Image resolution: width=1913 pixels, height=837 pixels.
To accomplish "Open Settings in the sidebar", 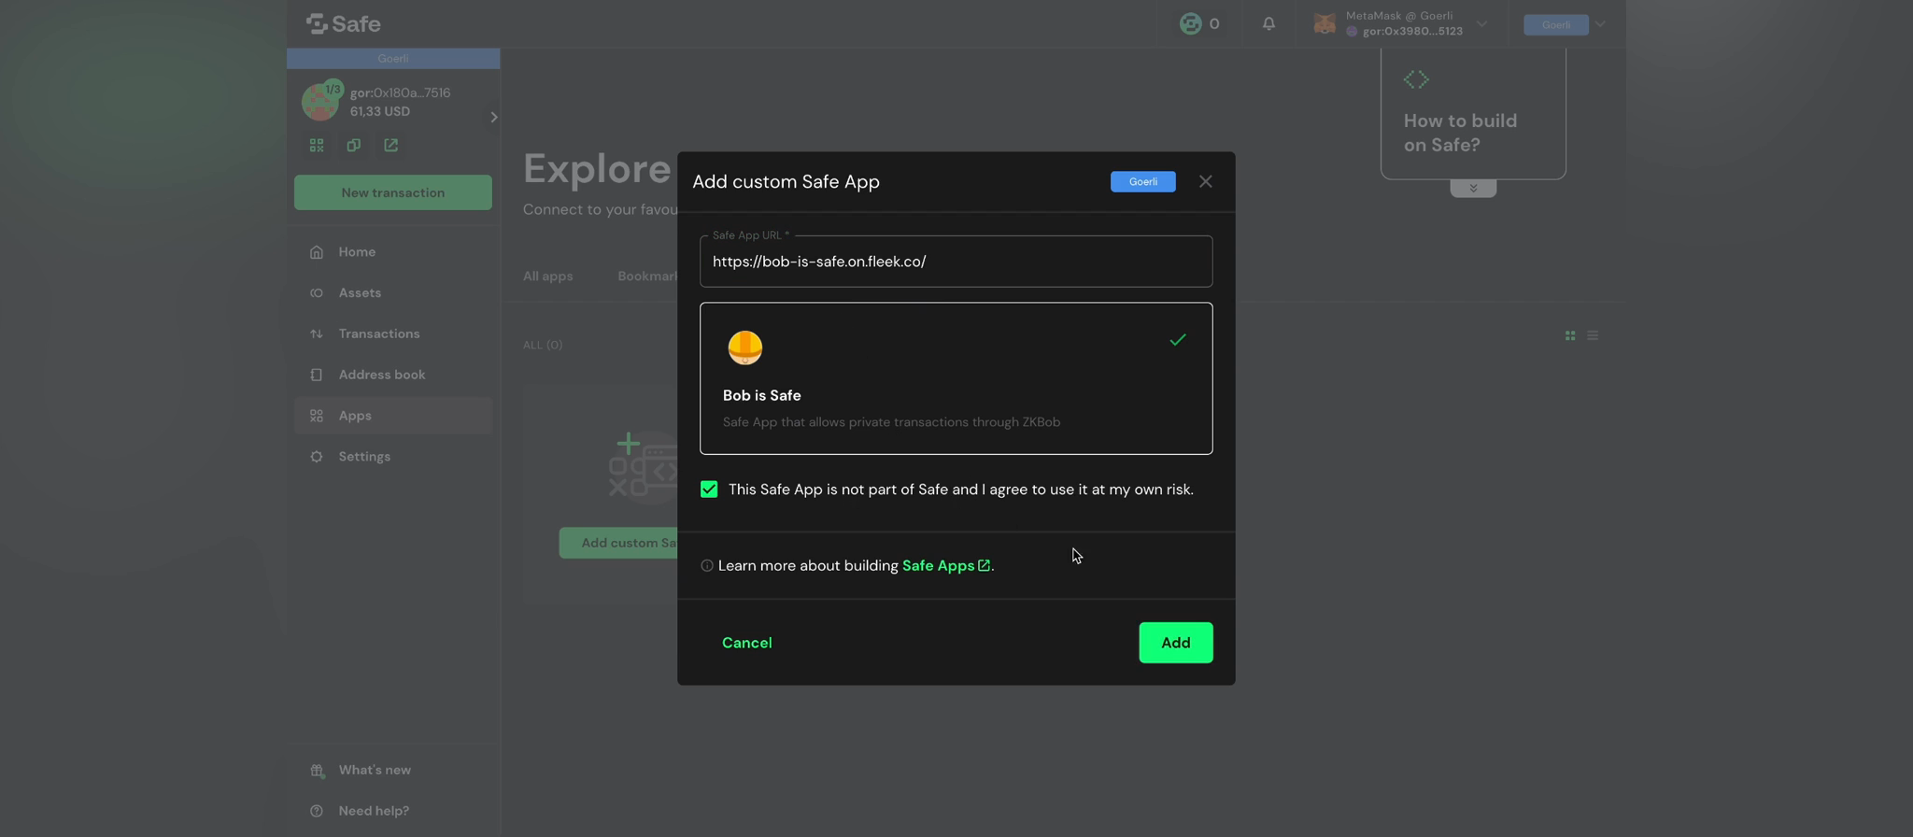I will coord(392,457).
